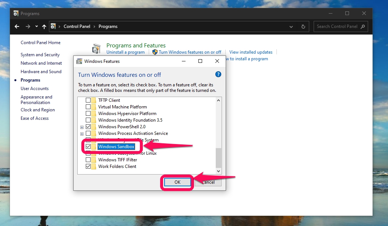Click the shield icon beside Turn Windows features
The image size is (388, 226).
point(155,52)
